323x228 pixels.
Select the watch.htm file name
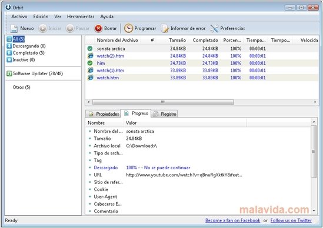(x=108, y=78)
